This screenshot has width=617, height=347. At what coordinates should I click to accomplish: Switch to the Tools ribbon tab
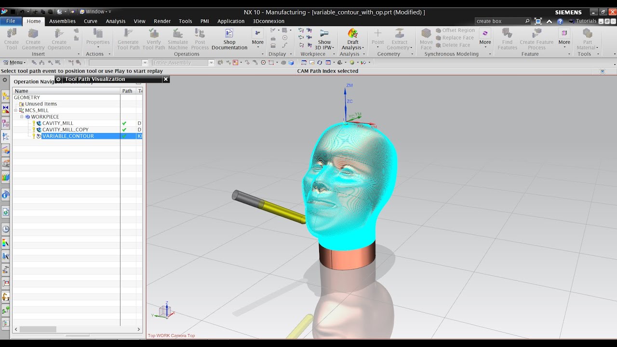click(x=185, y=21)
